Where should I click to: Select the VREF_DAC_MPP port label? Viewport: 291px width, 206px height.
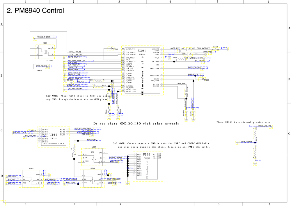[84, 132]
